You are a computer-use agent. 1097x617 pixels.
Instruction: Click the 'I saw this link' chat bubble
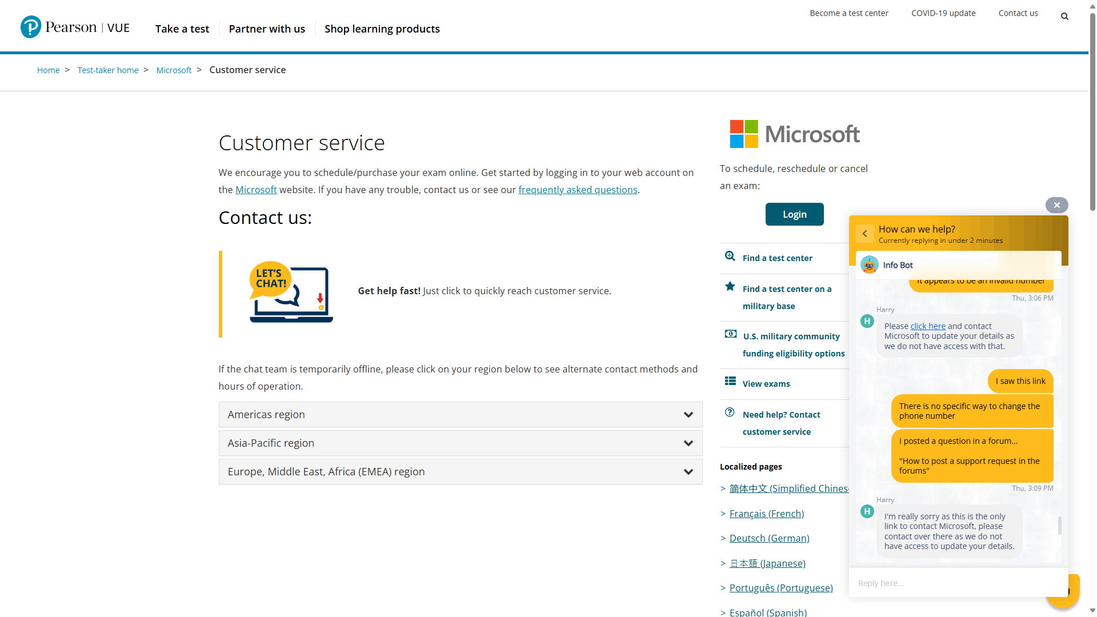[1020, 381]
